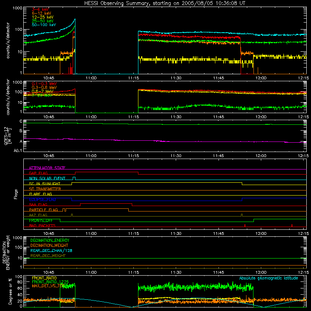Select the magenta ATTENUATOR_STATE flag label
The width and height of the screenshot is (311, 311).
47,168
